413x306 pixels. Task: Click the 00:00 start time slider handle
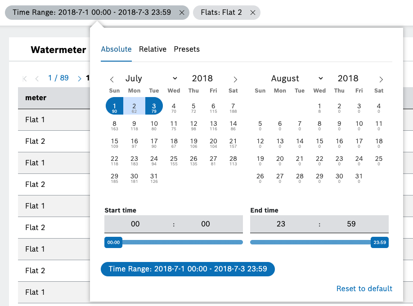pyautogui.click(x=113, y=242)
